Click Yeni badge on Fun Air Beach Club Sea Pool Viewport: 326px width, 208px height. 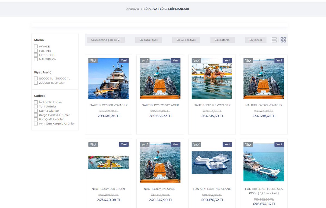279,144
